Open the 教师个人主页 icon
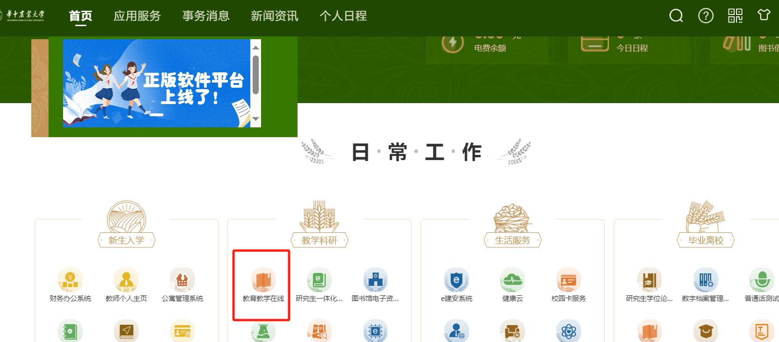Image resolution: width=779 pixels, height=342 pixels. pos(126,279)
